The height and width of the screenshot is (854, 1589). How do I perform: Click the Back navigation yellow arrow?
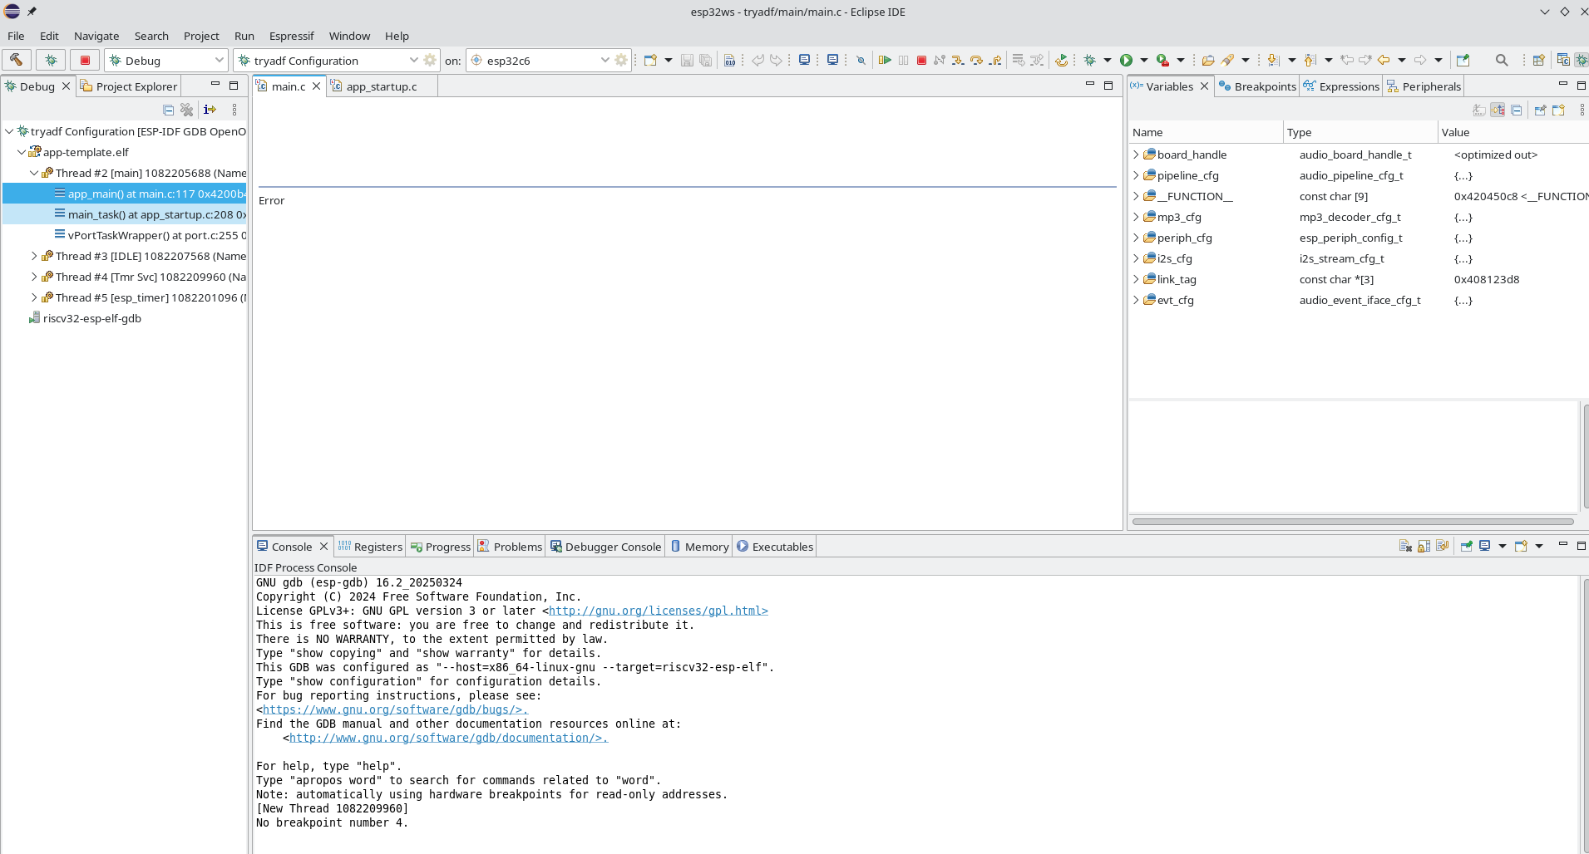[1384, 60]
